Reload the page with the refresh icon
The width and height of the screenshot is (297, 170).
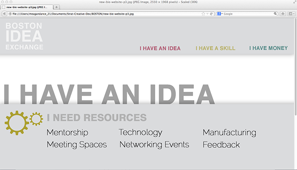click(211, 14)
